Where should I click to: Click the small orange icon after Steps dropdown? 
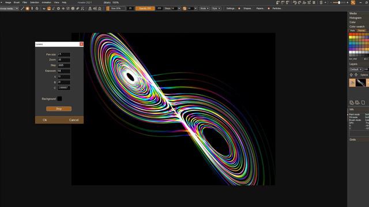click(x=184, y=9)
